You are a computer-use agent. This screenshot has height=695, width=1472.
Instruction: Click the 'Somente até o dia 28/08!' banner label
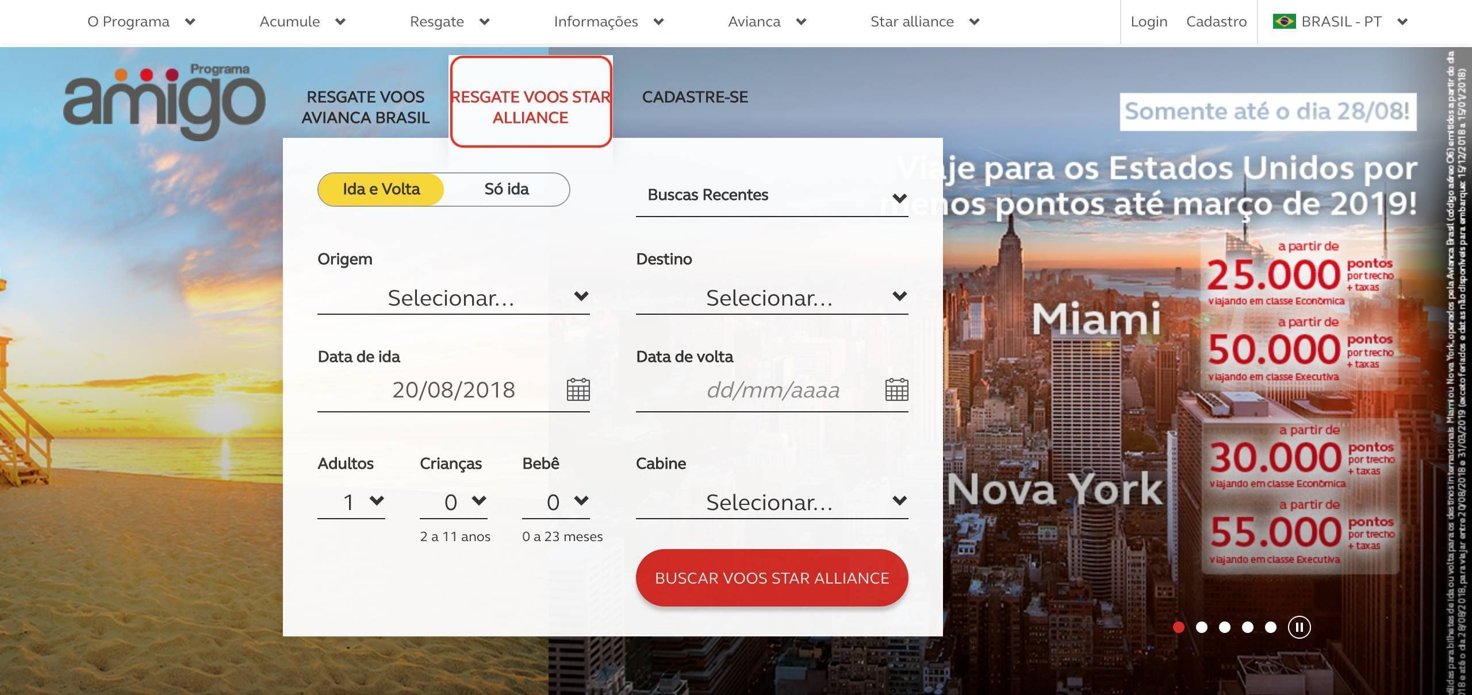(1268, 111)
